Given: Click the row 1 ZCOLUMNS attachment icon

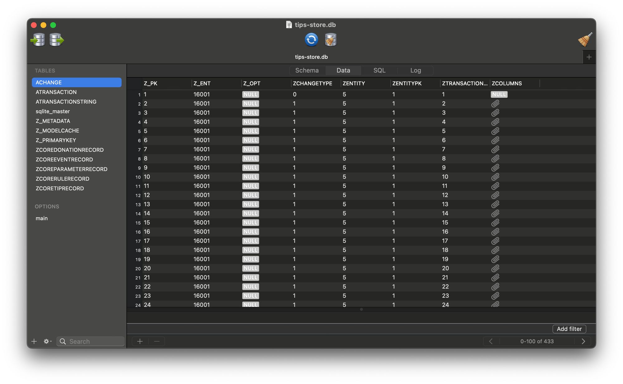Looking at the screenshot, I should [499, 94].
